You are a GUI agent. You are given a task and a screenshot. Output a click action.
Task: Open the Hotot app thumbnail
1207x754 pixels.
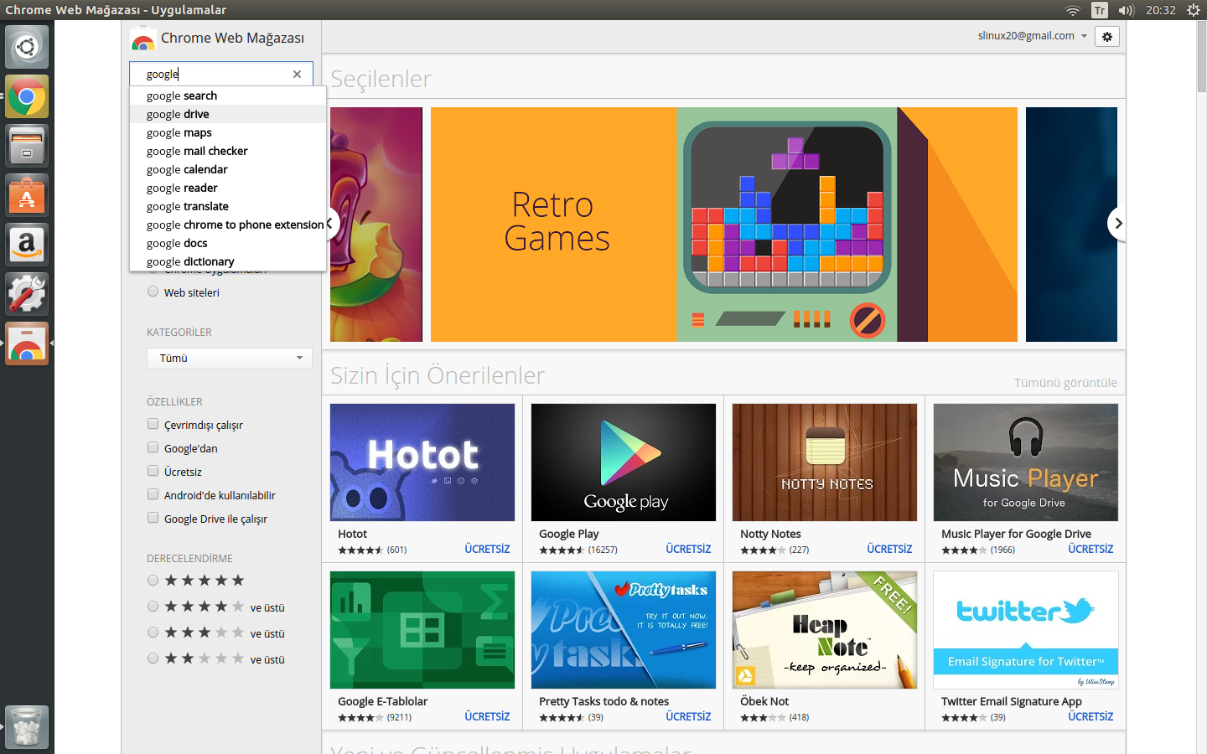click(x=422, y=462)
